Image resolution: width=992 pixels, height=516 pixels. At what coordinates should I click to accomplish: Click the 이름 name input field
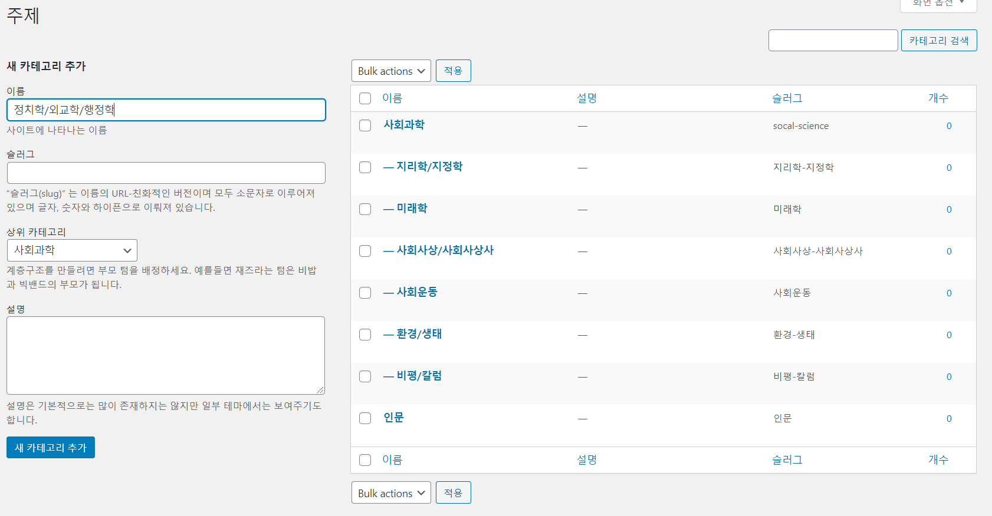click(x=166, y=110)
